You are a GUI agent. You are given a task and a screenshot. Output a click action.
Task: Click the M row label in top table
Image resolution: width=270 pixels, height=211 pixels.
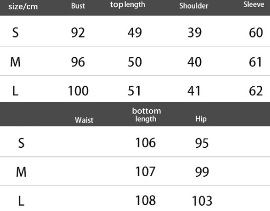click(x=16, y=62)
